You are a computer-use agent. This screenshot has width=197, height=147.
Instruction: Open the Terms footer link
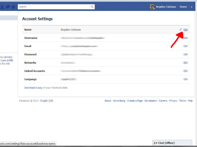pyautogui.click(x=183, y=101)
